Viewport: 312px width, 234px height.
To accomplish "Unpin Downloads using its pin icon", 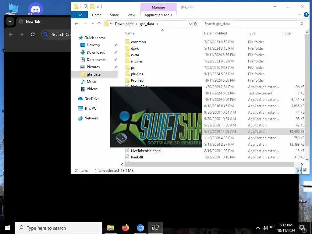I will pos(115,52).
